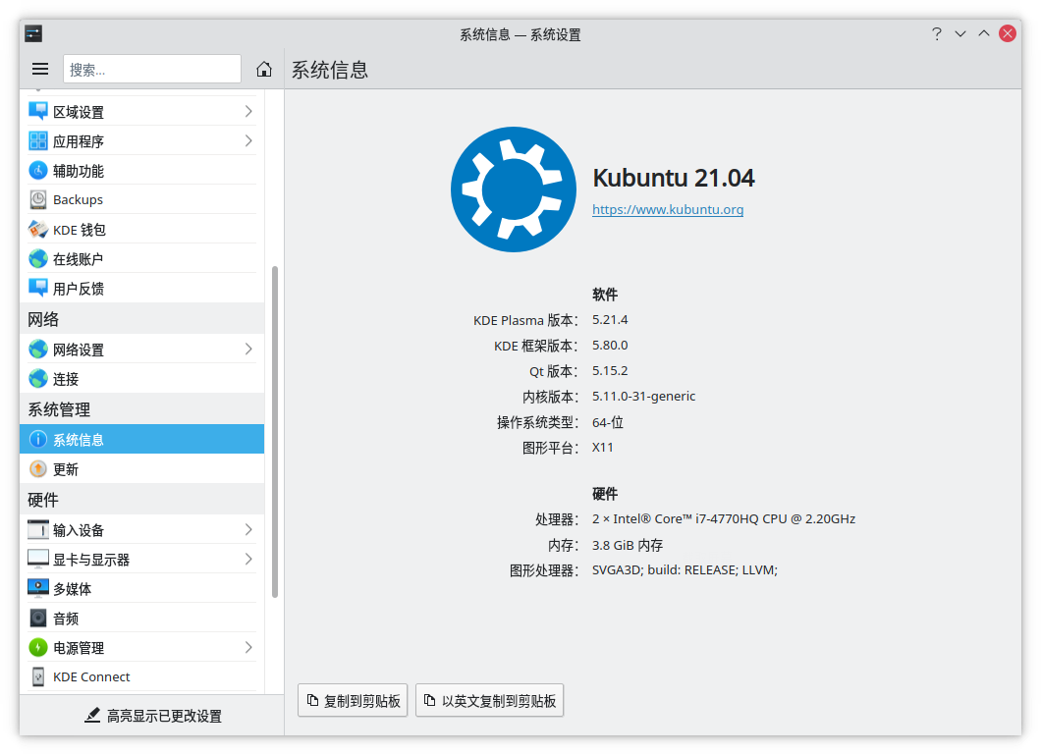Select 系统信息 in the sidebar
Viewport: 1041px width, 755px height.
coord(142,439)
